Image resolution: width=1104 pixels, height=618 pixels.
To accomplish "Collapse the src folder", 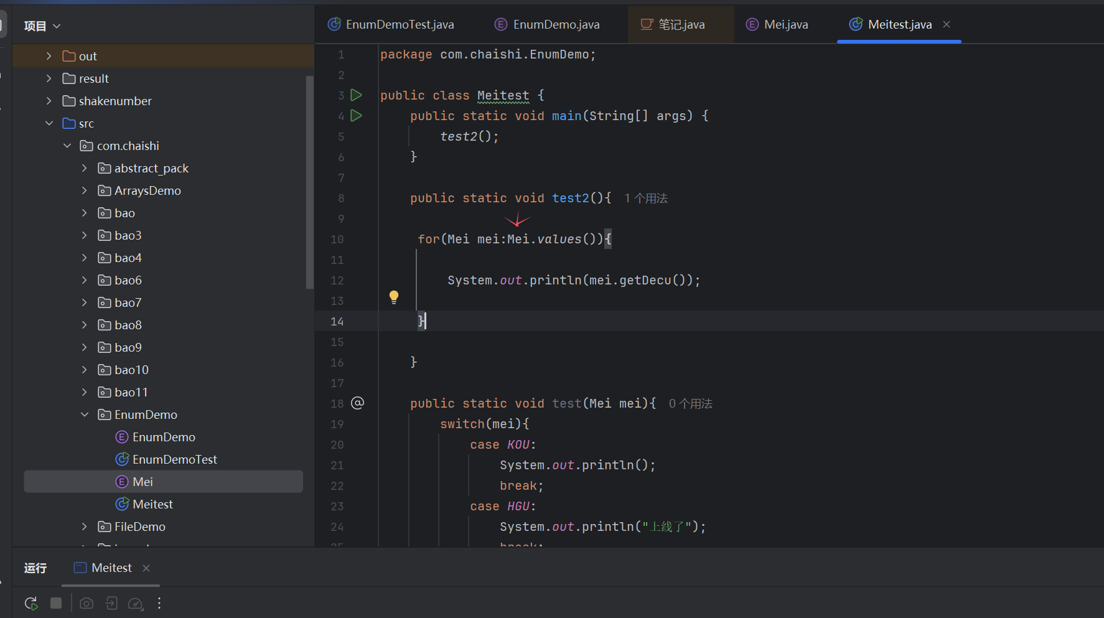I will pyautogui.click(x=49, y=123).
